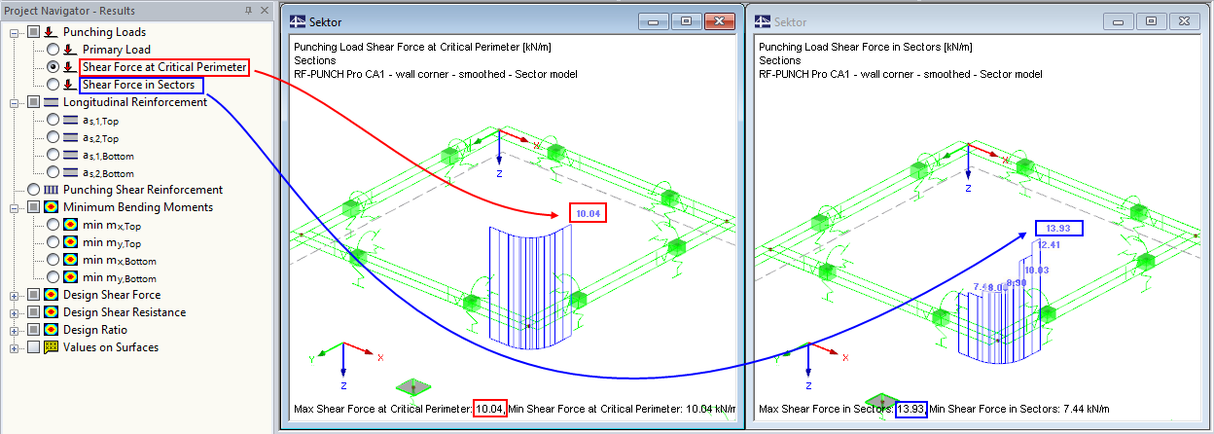
Task: Click the as,1,Bottom reinforcement icon
Action: 72,155
